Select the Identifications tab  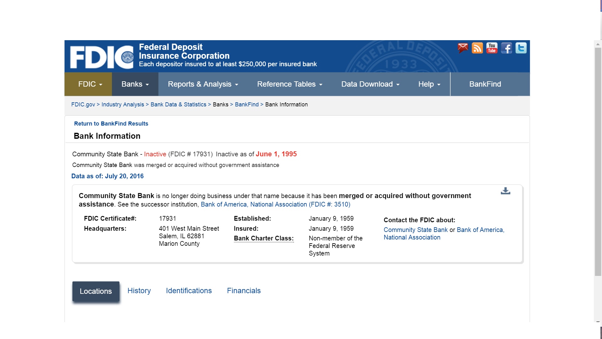click(189, 291)
